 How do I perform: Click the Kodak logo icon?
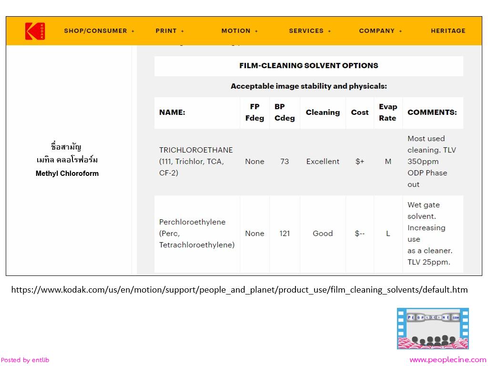[35, 31]
